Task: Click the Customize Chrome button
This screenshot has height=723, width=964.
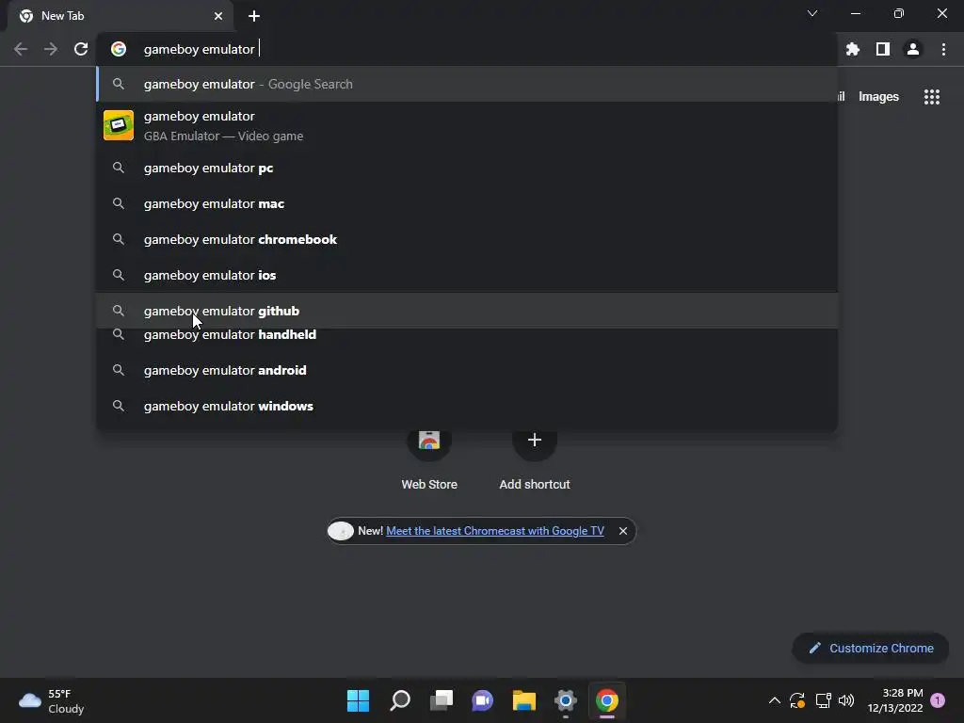Action: [x=871, y=648]
